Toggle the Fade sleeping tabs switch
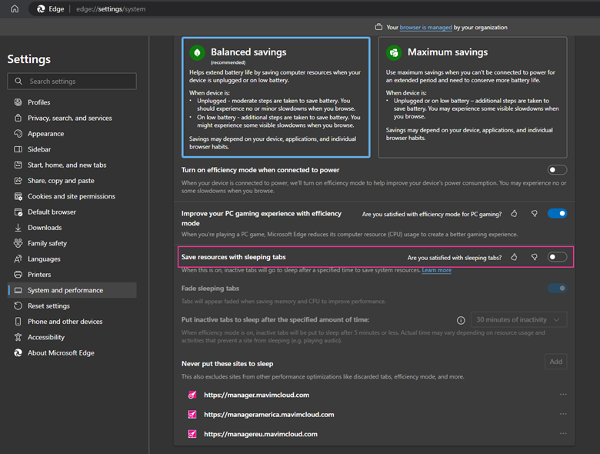This screenshot has height=454, width=600. [x=557, y=288]
